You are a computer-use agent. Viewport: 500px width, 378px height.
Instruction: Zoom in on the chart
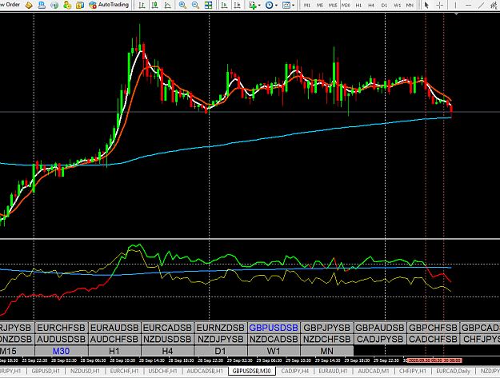point(182,5)
